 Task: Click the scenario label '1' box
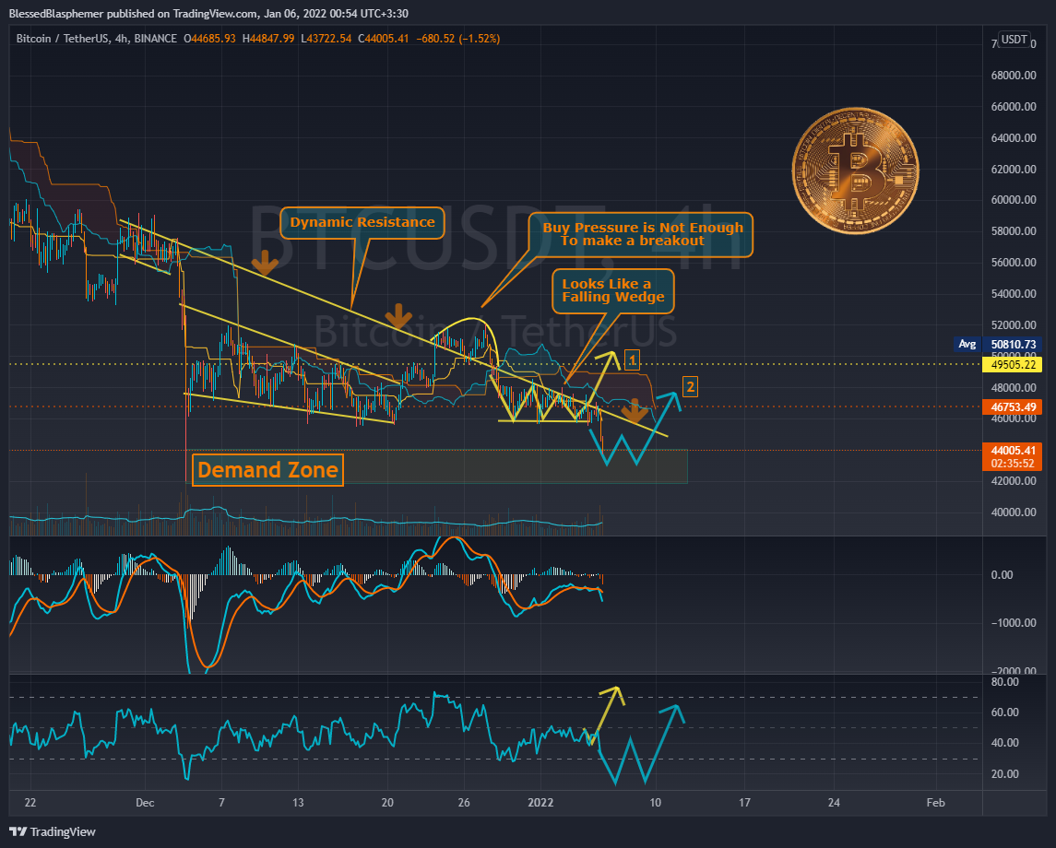pyautogui.click(x=632, y=359)
